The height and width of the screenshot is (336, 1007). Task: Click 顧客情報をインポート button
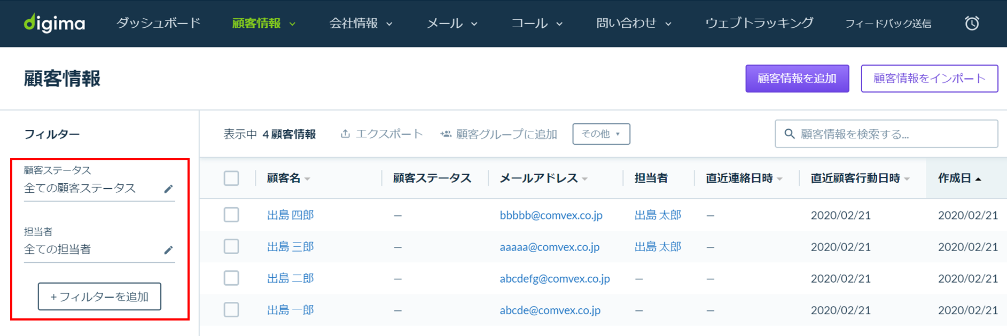[930, 79]
